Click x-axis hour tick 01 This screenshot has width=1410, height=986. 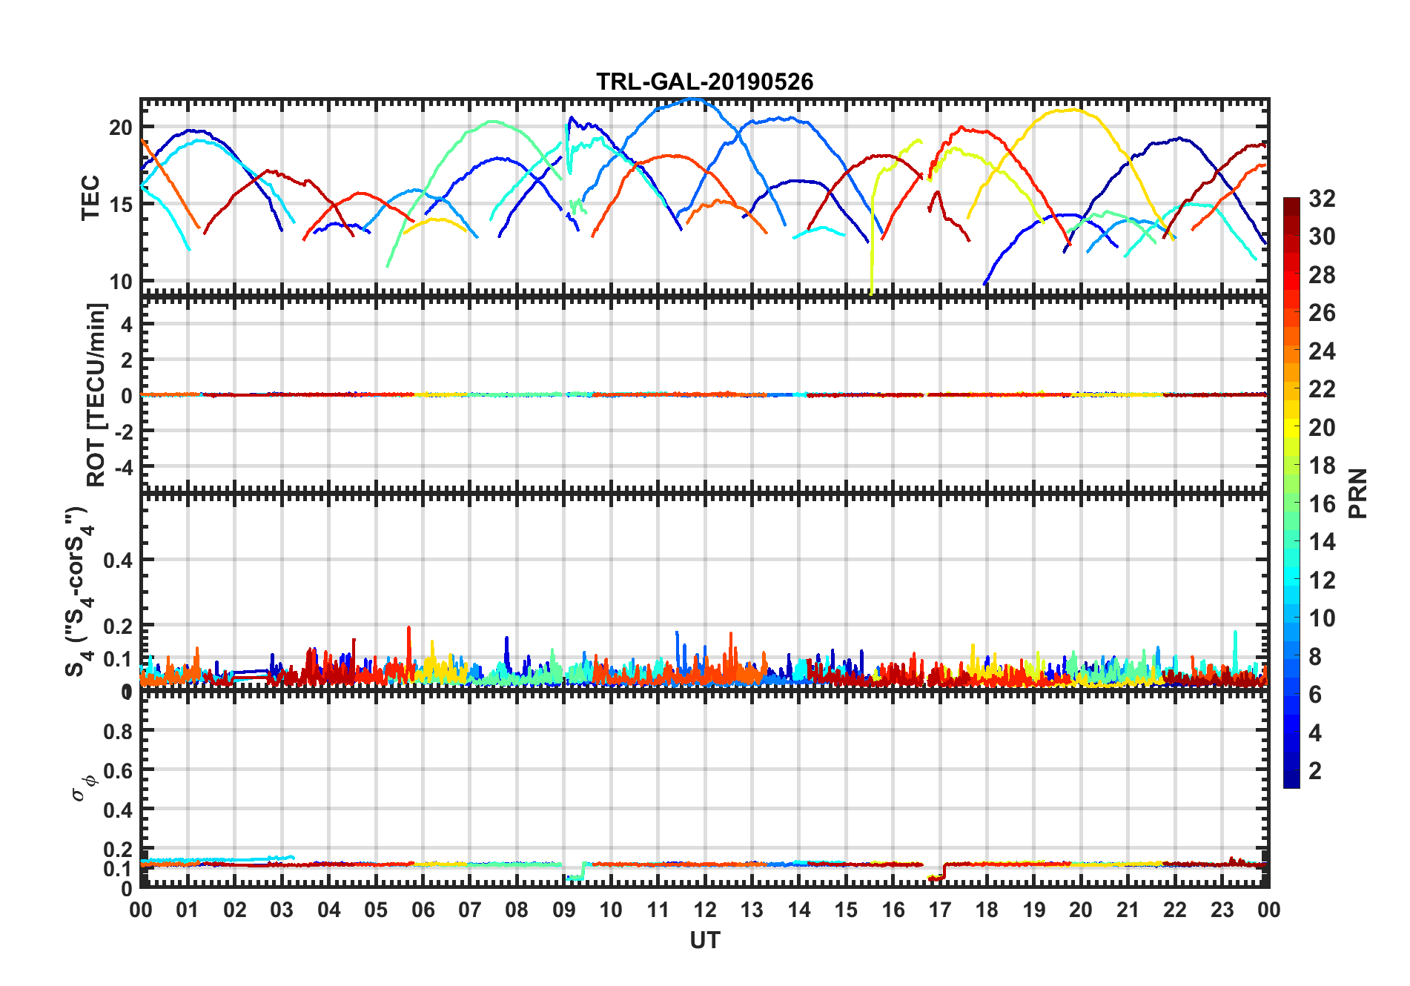(x=188, y=910)
